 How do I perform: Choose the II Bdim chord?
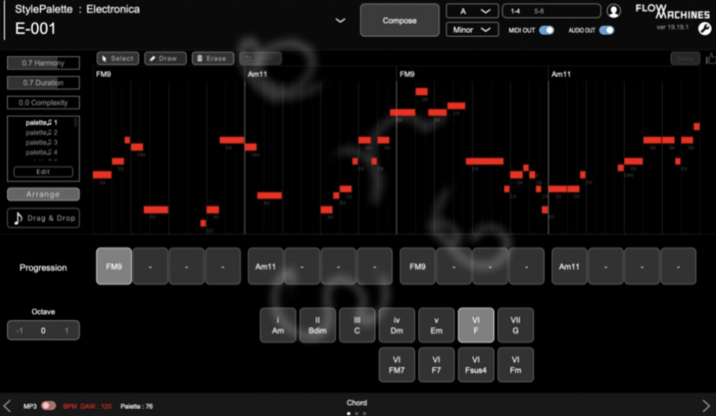click(317, 325)
